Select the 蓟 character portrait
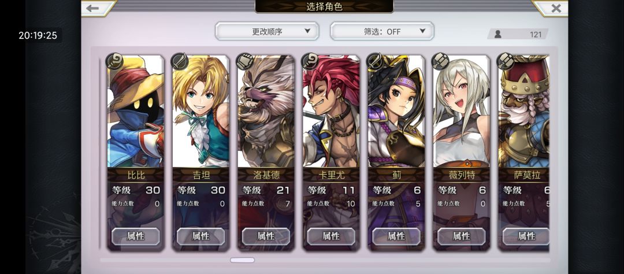The width and height of the screenshot is (624, 274). (x=396, y=112)
